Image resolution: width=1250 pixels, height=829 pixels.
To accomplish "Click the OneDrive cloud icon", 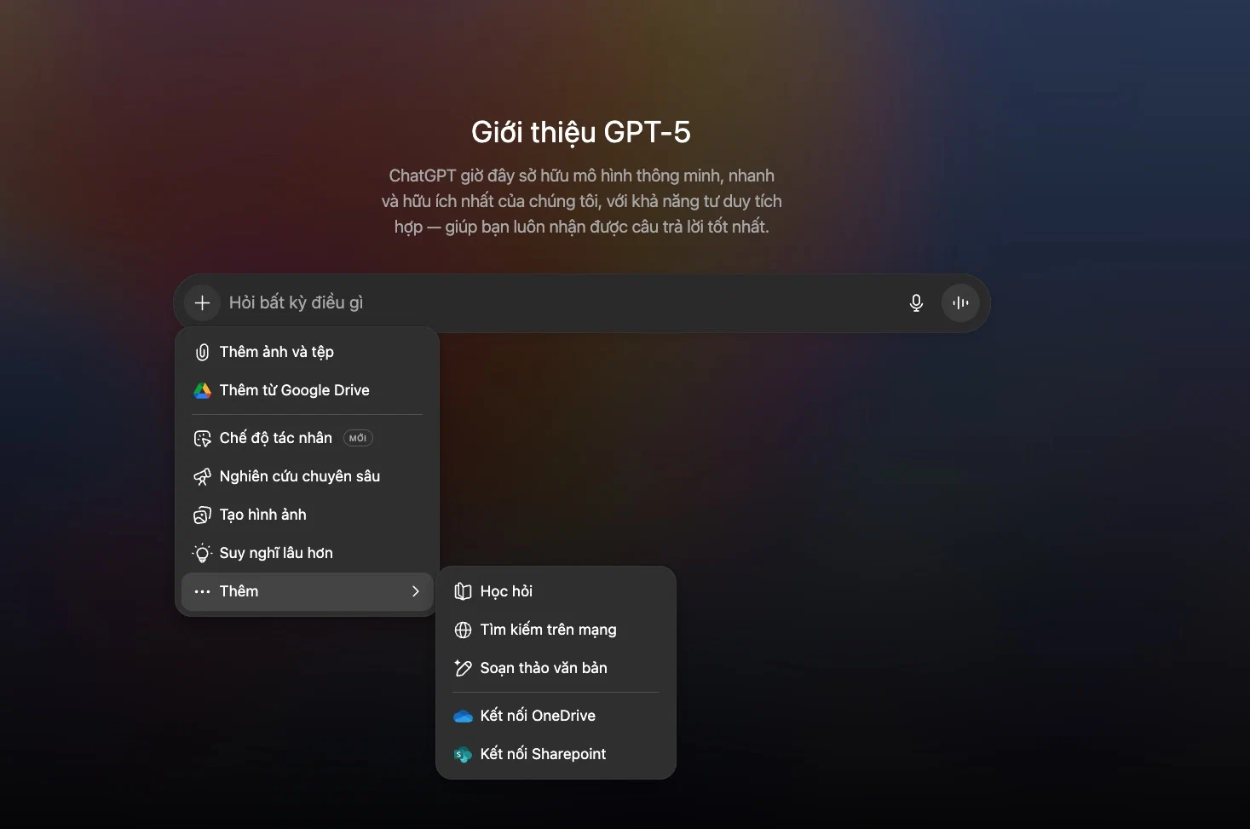I will (x=463, y=716).
